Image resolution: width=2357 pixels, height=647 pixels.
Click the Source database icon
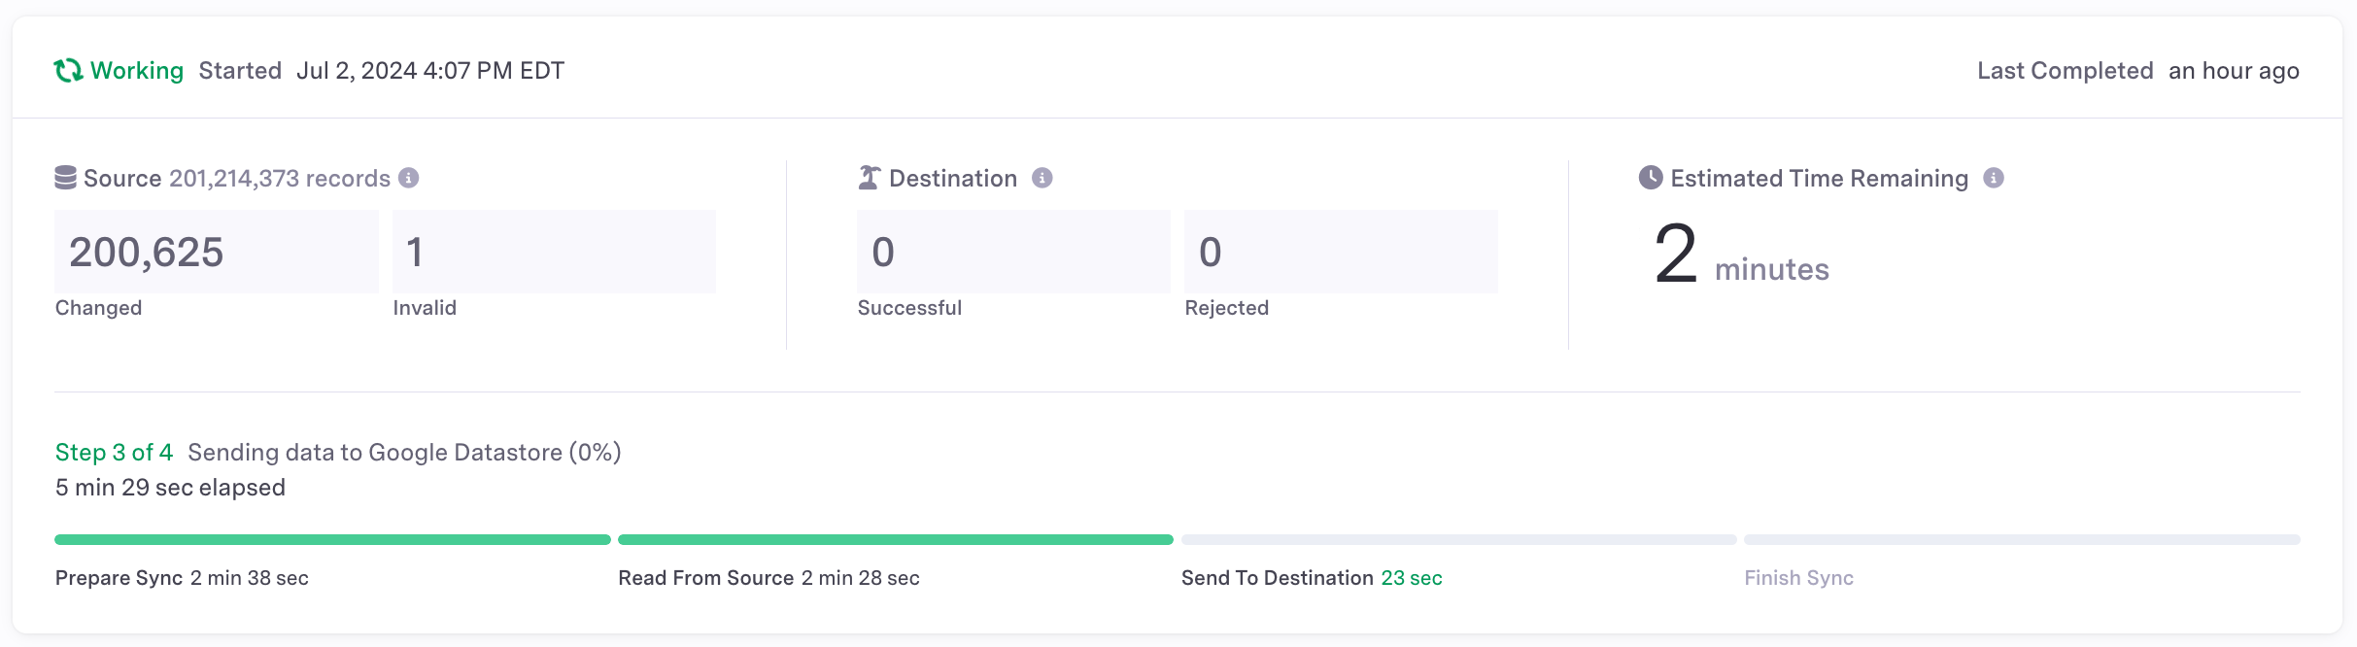tap(65, 178)
